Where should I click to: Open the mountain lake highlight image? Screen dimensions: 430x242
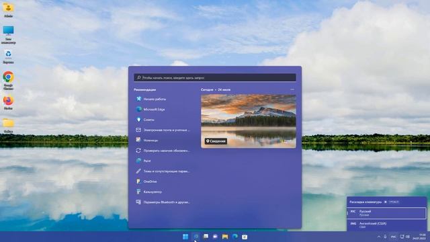(x=249, y=121)
